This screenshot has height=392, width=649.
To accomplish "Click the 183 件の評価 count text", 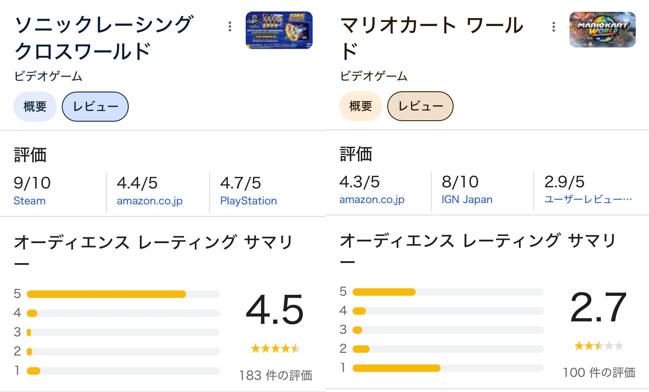I will point(276,375).
